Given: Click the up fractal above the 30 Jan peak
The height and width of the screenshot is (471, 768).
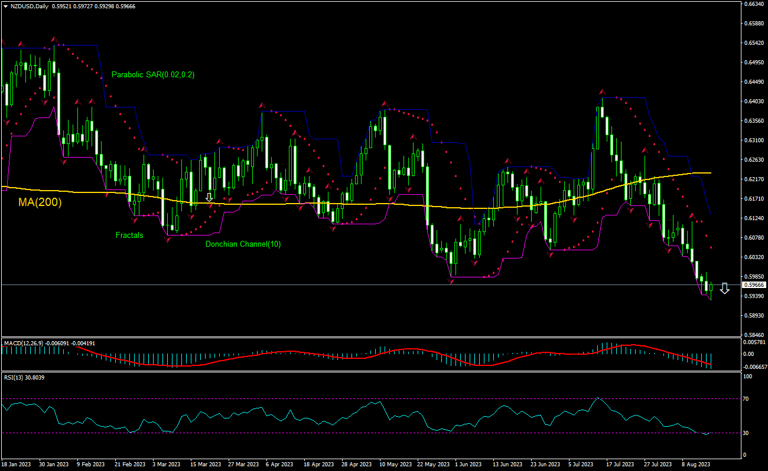Looking at the screenshot, I should coord(54,40).
